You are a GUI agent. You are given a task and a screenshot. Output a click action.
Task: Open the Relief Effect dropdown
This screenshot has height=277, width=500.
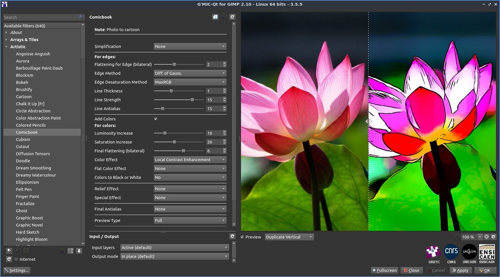190,189
